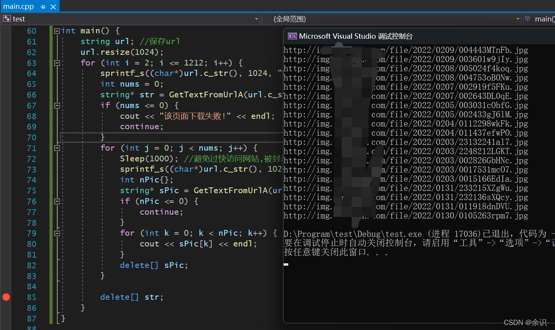
Task: Click console URL ending 002919f5FKu.jpg
Action: pyautogui.click(x=406, y=87)
